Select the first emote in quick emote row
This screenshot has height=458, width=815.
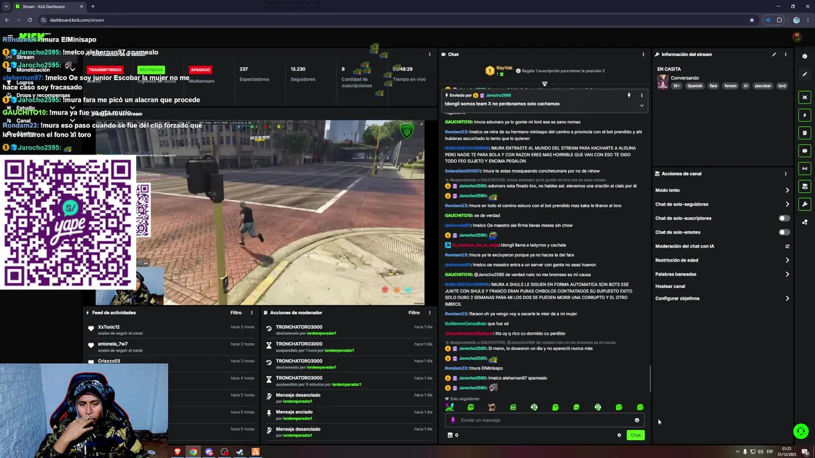pyautogui.click(x=450, y=407)
